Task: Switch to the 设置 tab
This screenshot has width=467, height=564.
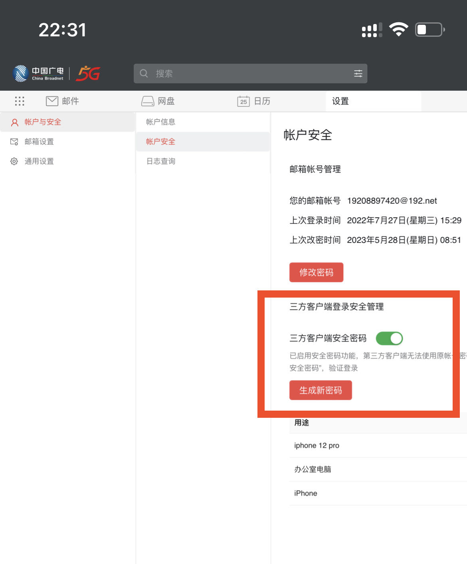Action: click(x=340, y=101)
